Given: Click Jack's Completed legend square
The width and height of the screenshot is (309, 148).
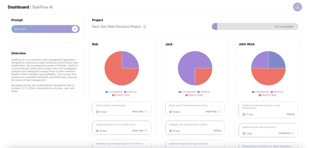Looking at the screenshot, I should (x=180, y=92).
